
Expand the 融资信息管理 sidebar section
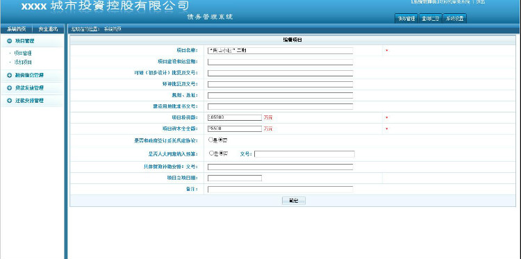[x=9, y=76]
